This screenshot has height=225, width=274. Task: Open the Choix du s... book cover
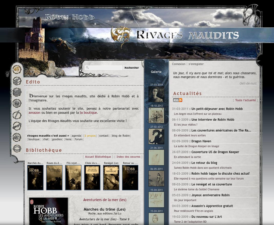click(x=92, y=177)
